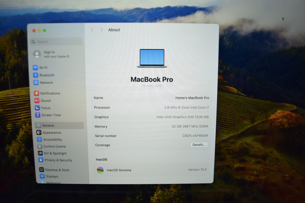
Task: Open the Coverage Details button
Action: click(199, 145)
